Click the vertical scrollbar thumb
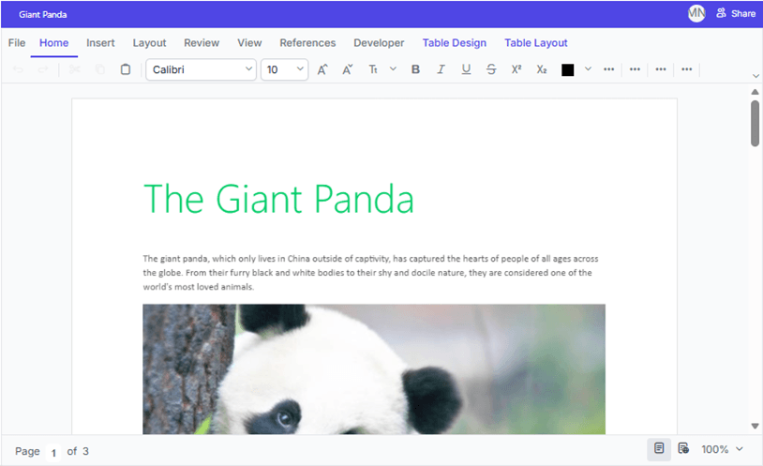This screenshot has width=763, height=466. point(755,123)
